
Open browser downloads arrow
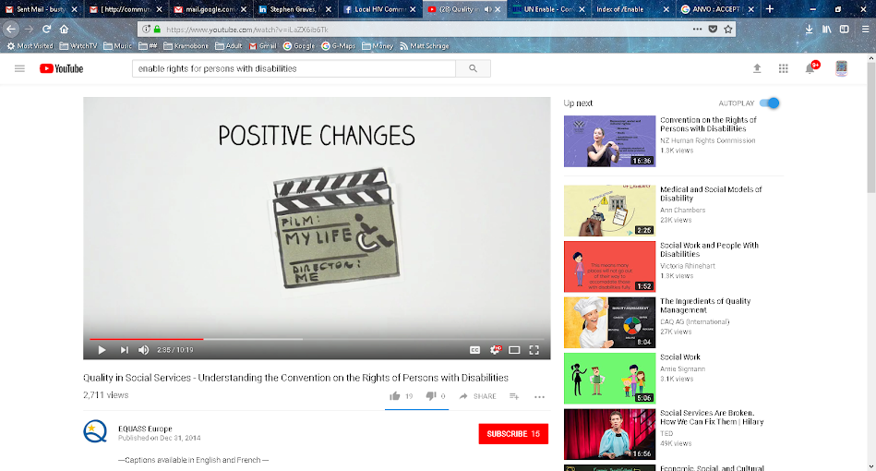(x=809, y=29)
